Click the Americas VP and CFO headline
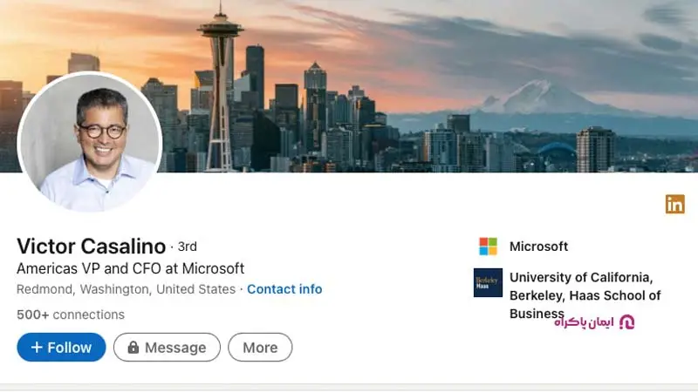The width and height of the screenshot is (698, 392). tap(131, 268)
